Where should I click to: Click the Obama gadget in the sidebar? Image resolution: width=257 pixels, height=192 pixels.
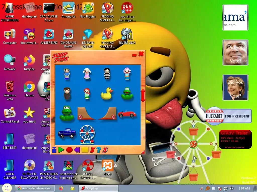point(235,17)
